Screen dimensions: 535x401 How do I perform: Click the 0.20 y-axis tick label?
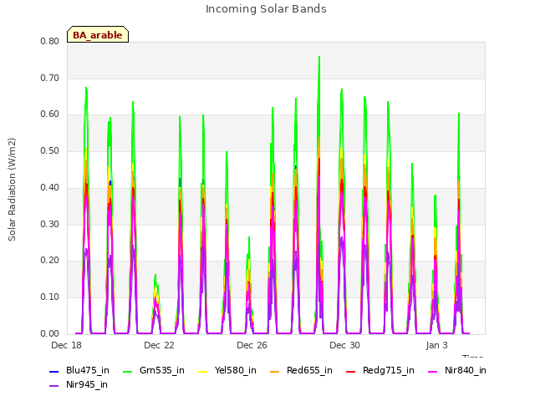point(50,261)
